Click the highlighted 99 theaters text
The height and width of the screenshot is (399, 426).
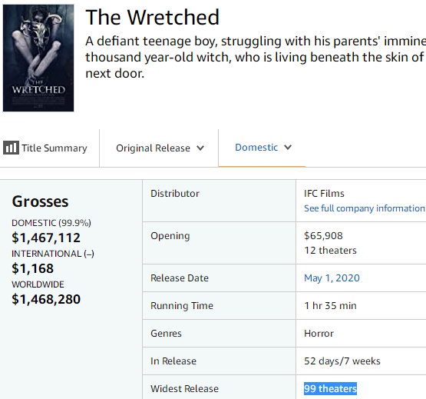pyautogui.click(x=330, y=389)
